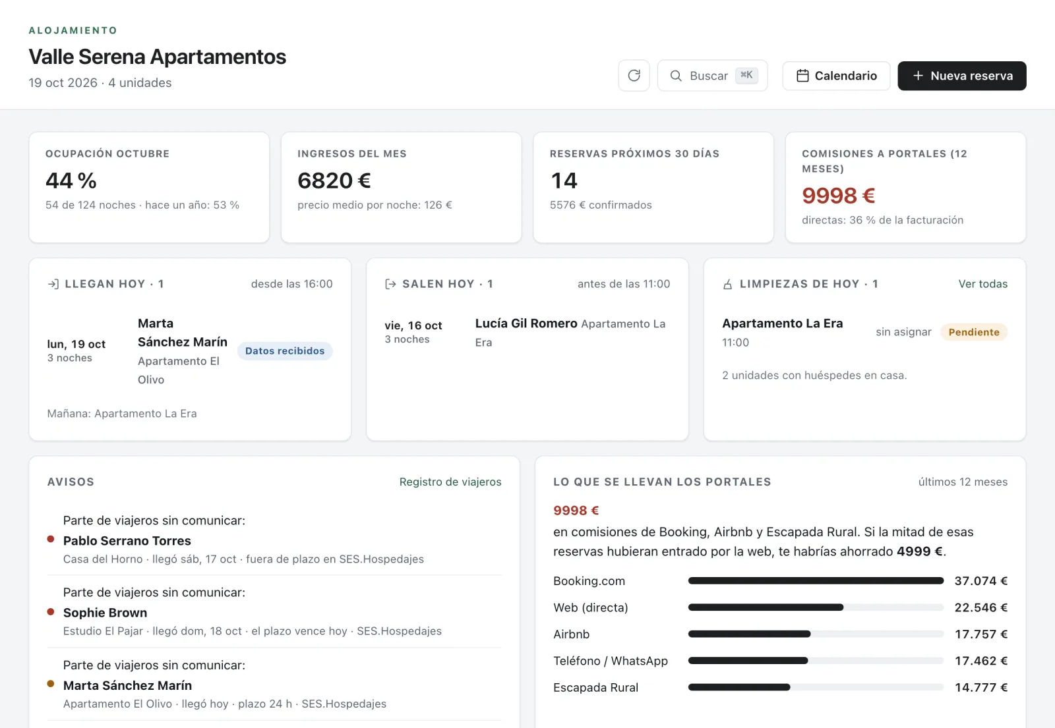Click the refresh icon button
The image size is (1055, 728).
coord(634,76)
